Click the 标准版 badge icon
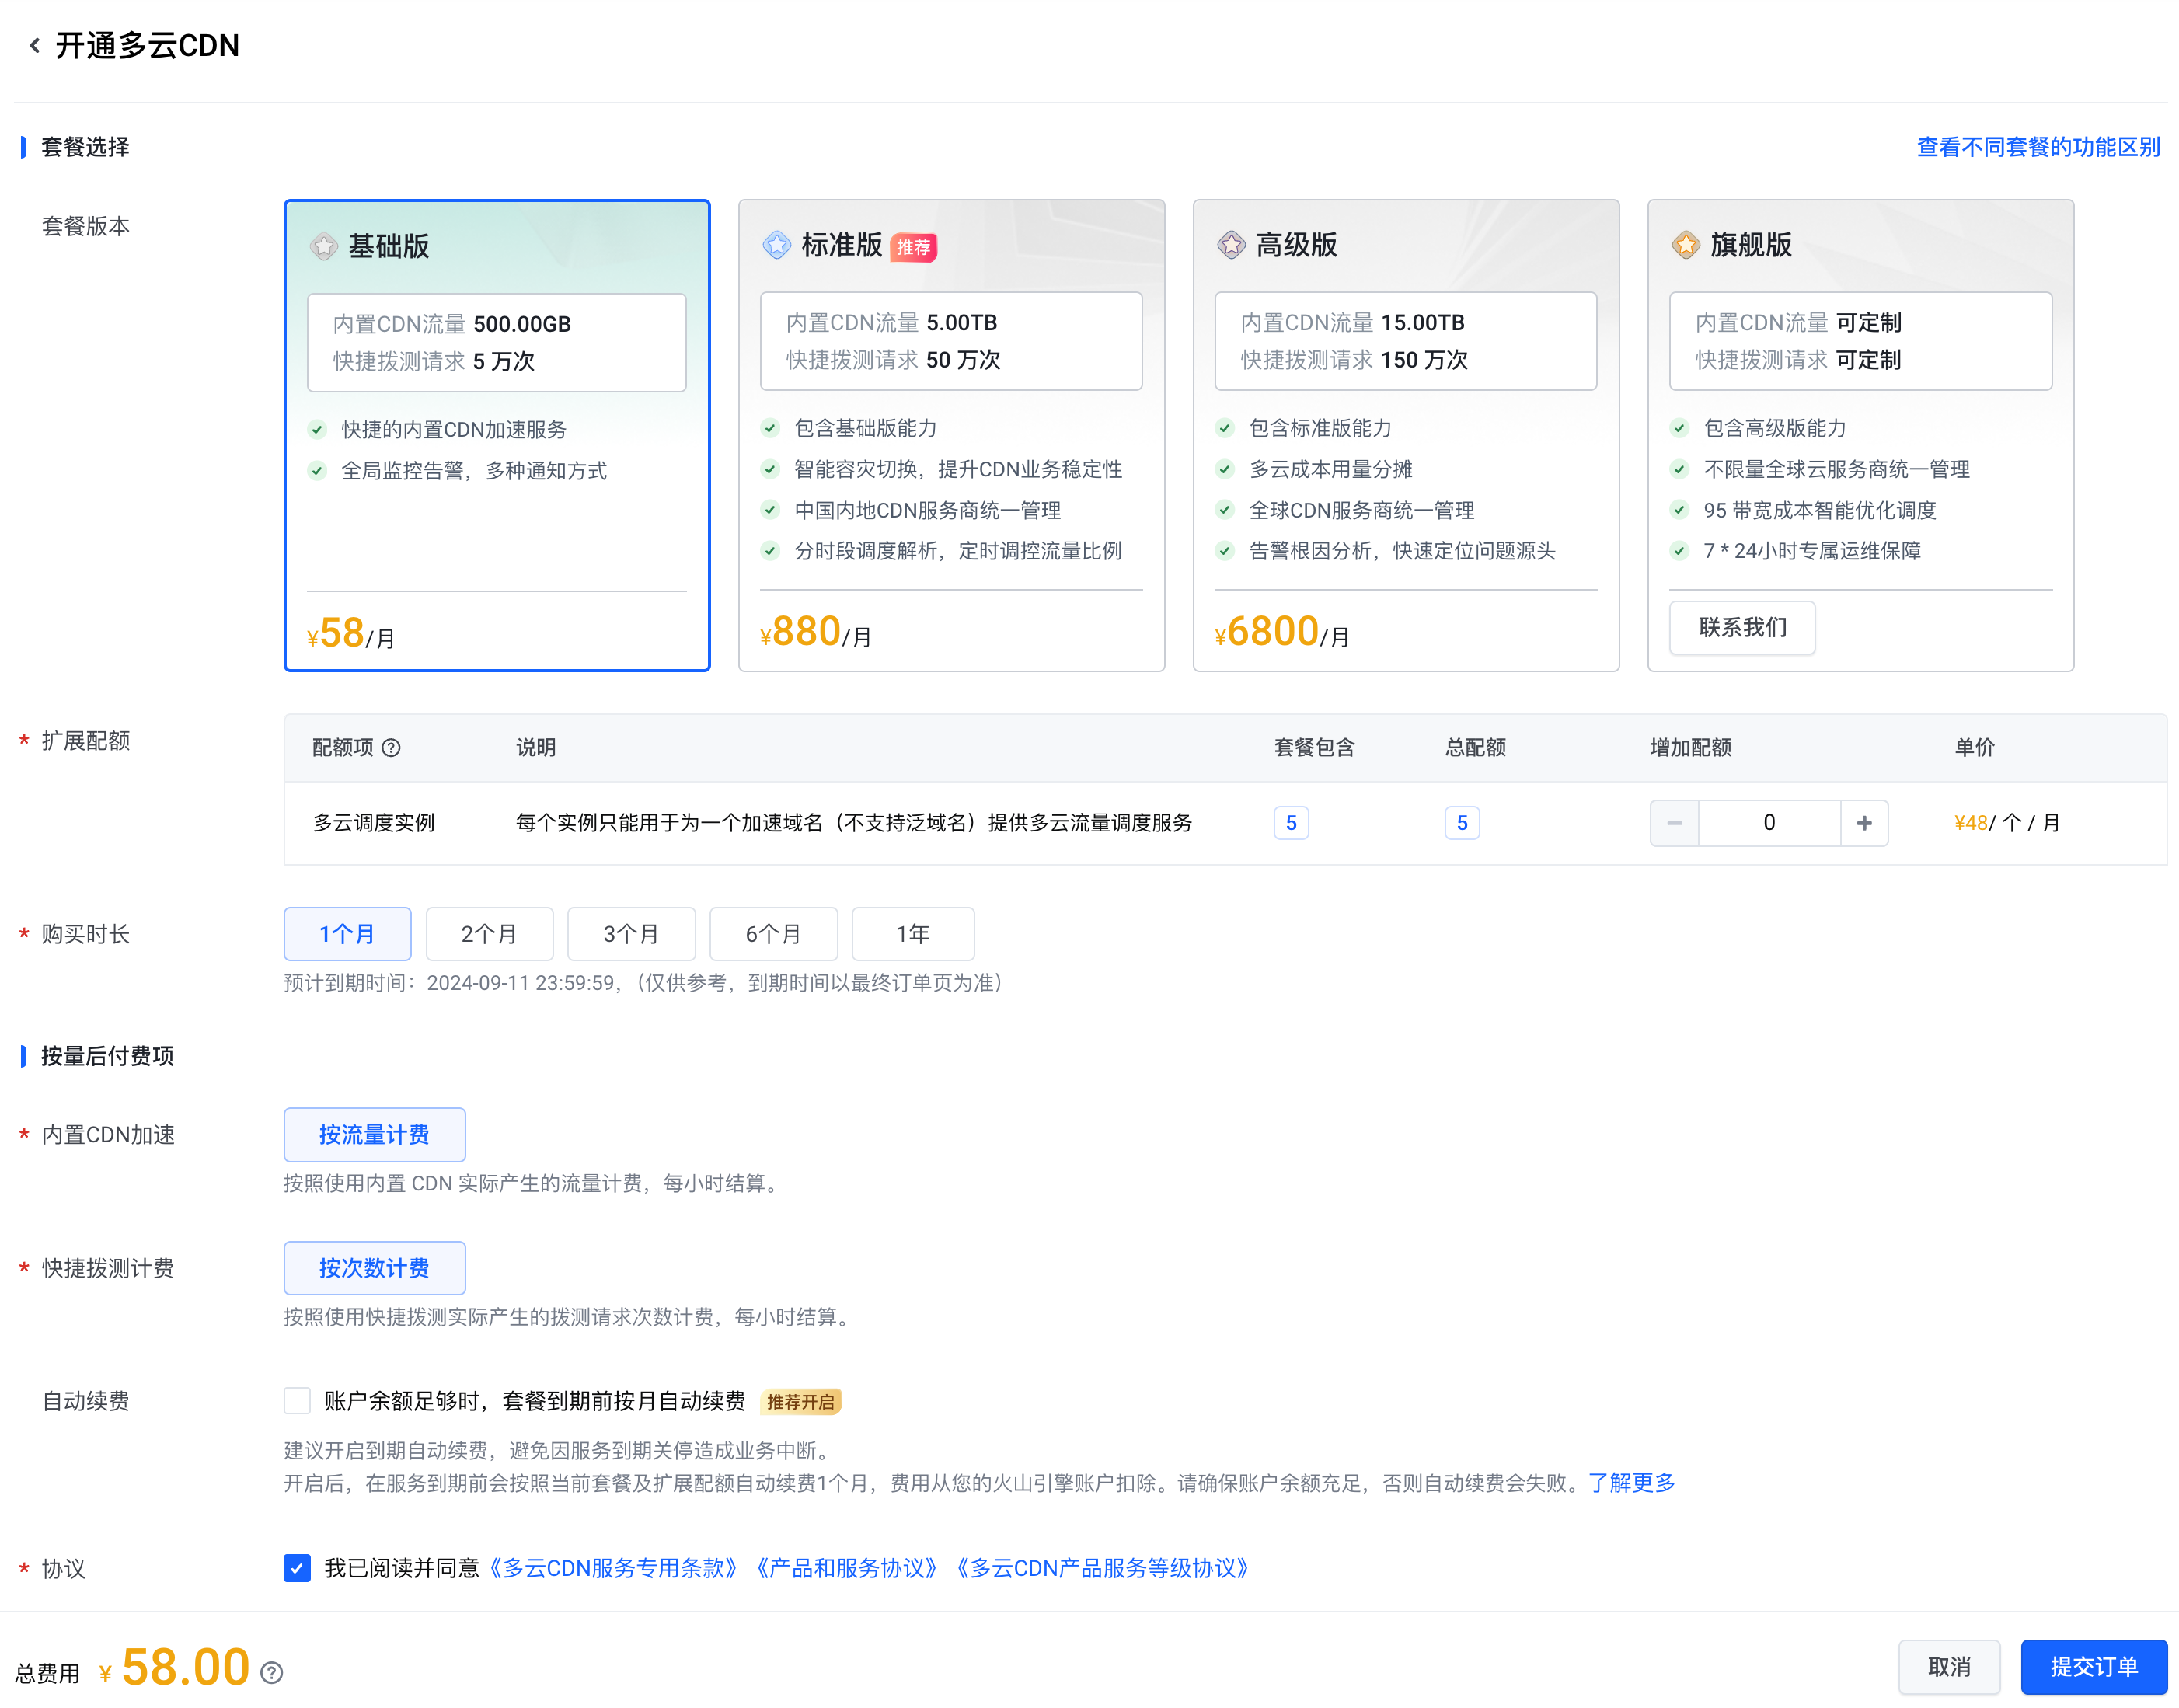This screenshot has width=2179, height=1708. point(777,245)
